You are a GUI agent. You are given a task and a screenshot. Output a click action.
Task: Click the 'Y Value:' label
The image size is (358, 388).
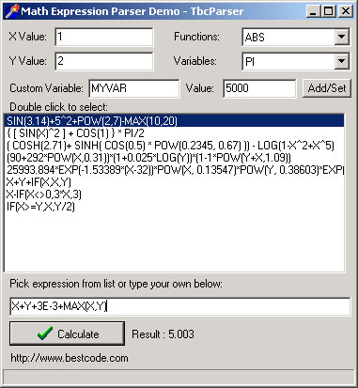point(27,61)
